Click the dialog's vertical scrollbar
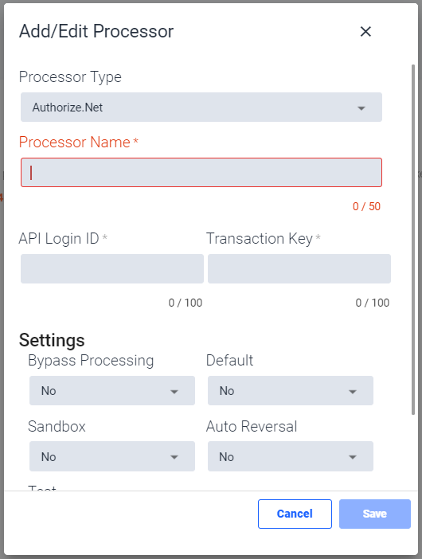The height and width of the screenshot is (559, 422). (x=413, y=240)
